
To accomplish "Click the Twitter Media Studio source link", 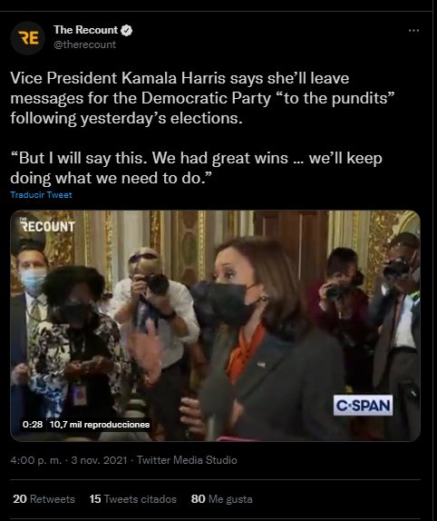I will coord(187,460).
